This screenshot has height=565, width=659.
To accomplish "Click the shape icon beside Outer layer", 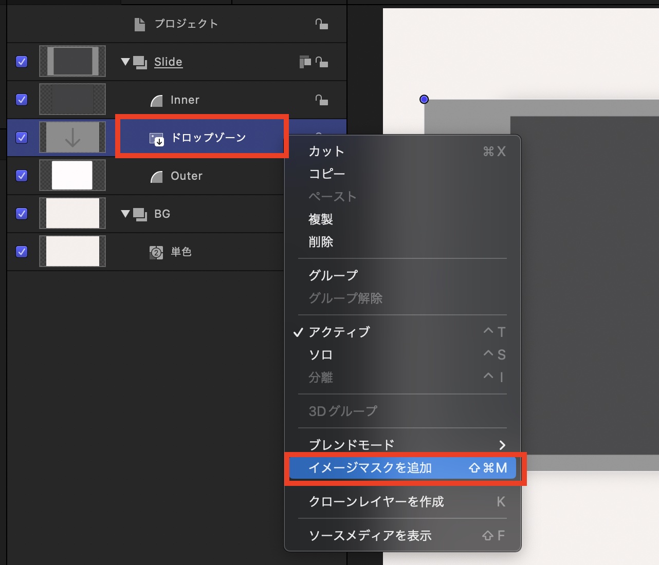I will (156, 176).
